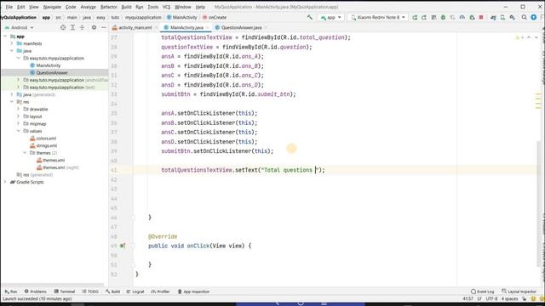Click inside the setText string on line 41
545x306 pixels.
coord(290,170)
